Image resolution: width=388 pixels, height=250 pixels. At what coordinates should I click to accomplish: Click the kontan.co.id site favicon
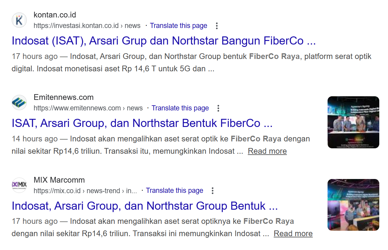19,20
